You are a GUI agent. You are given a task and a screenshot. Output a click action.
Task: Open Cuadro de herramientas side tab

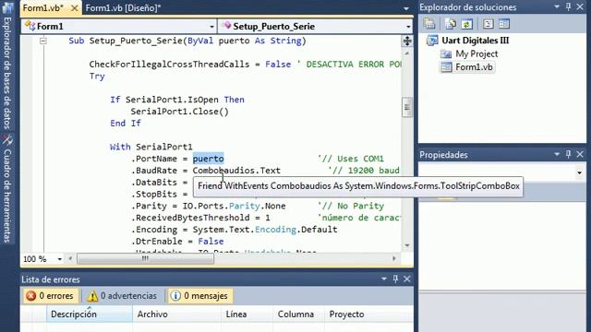click(7, 189)
